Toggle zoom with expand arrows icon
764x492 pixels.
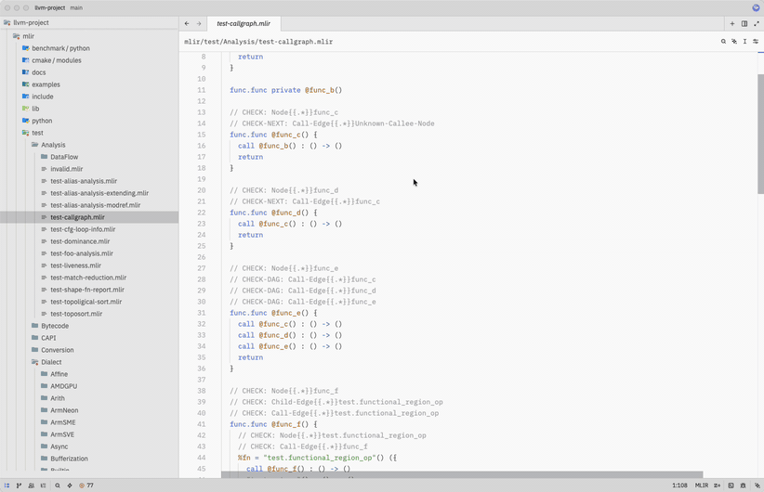click(x=757, y=23)
